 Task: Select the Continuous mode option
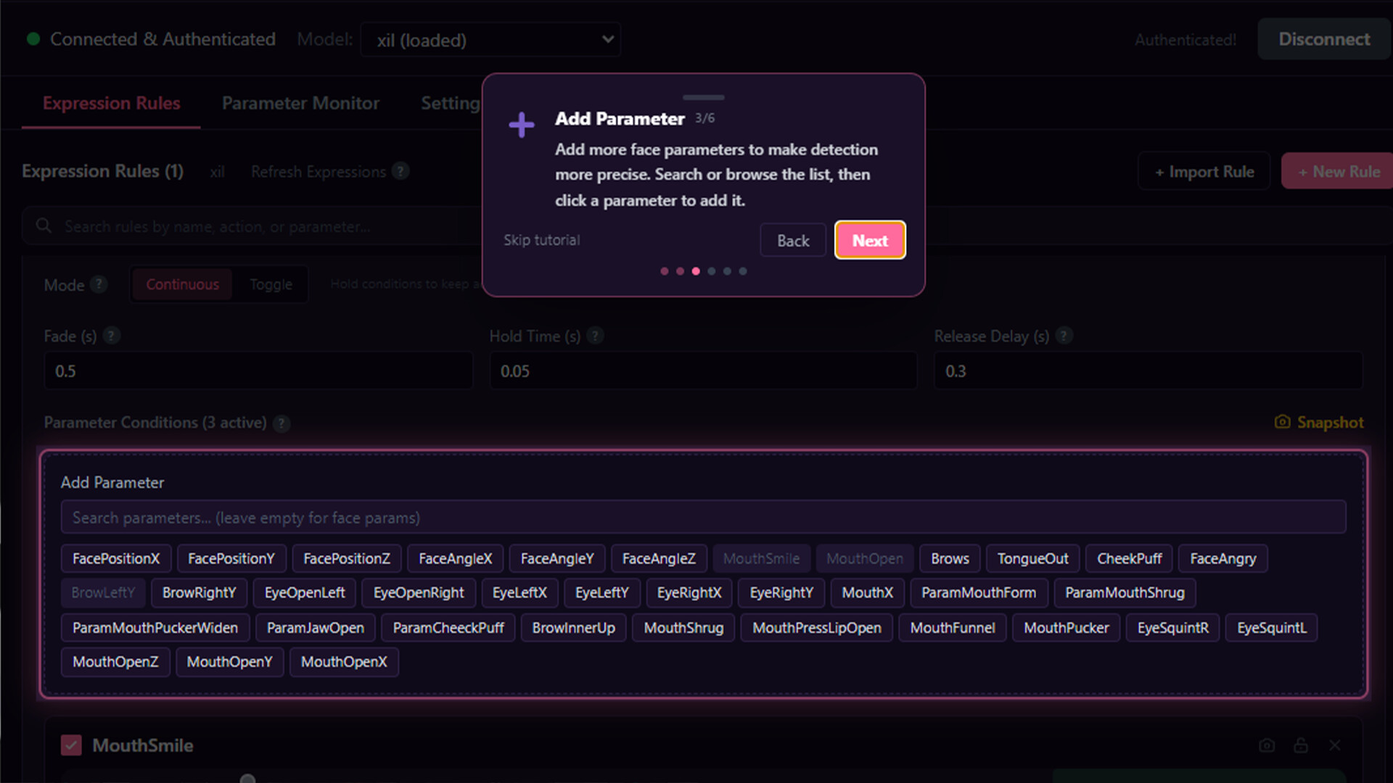[182, 284]
